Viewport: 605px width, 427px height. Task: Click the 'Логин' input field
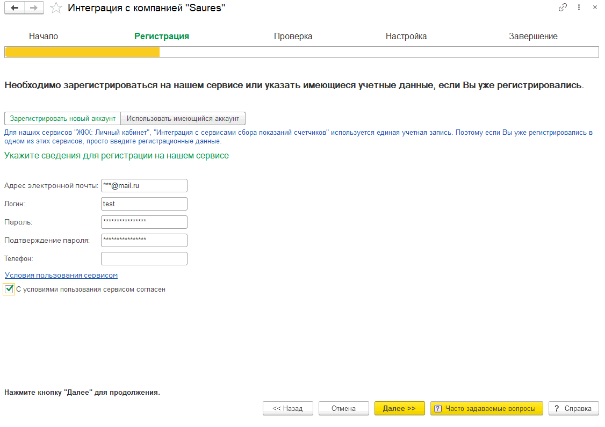[145, 204]
